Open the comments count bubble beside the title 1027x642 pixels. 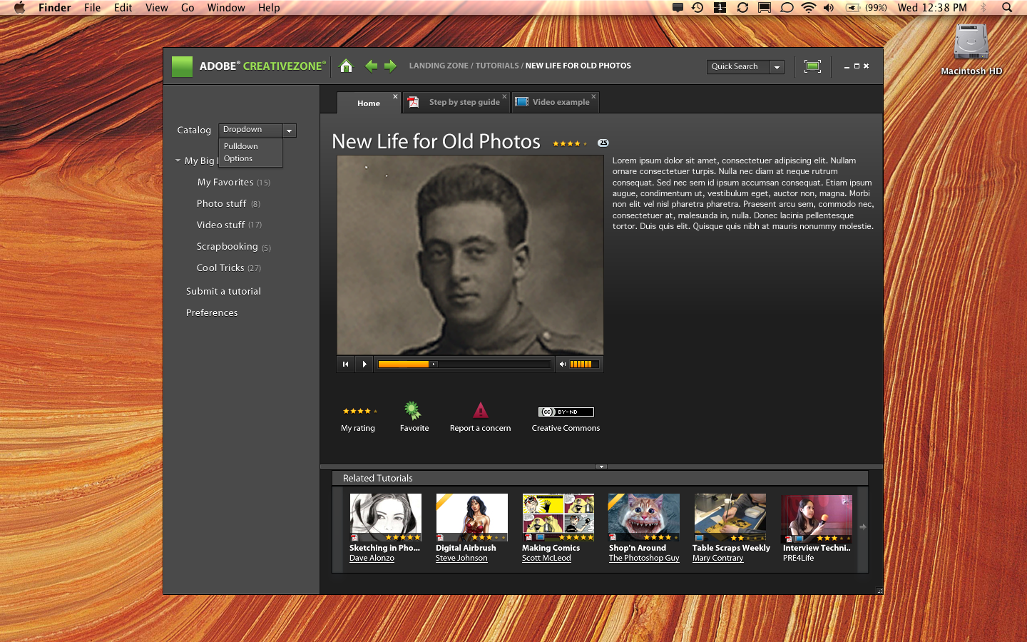(603, 143)
